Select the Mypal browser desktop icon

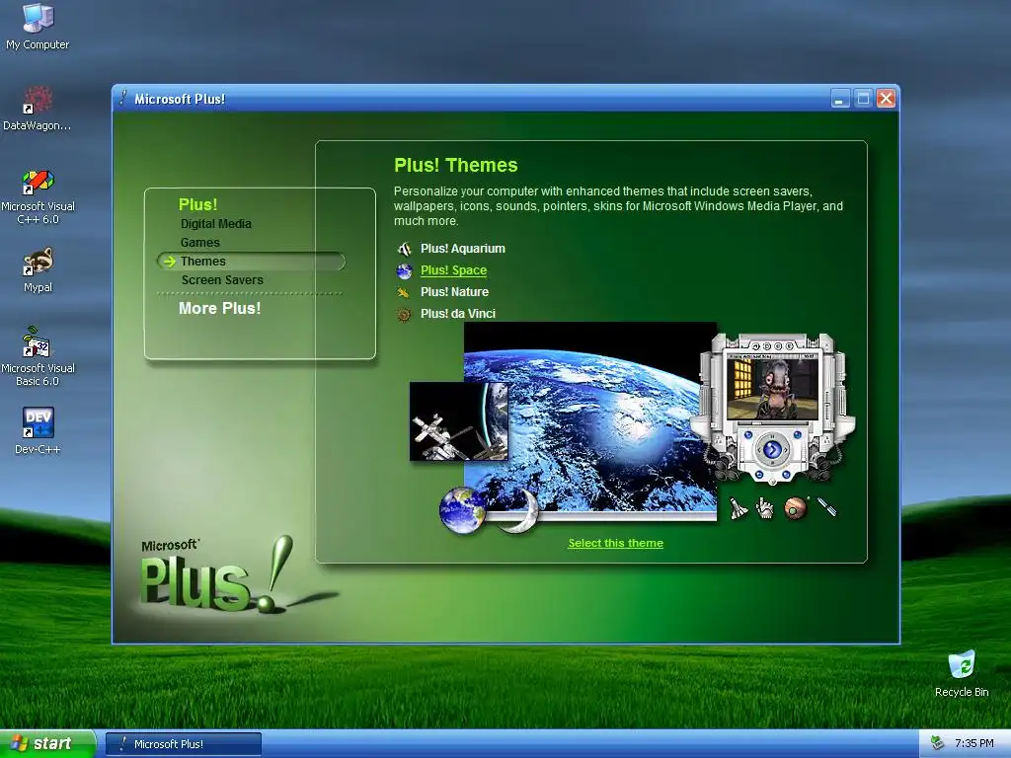[x=38, y=269]
